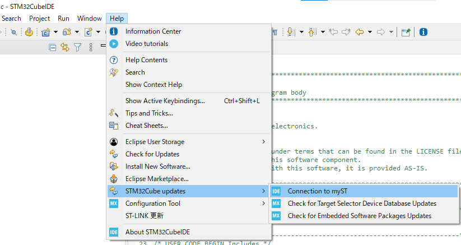
Task: Choose Check for Embedded Software Packages Updates
Action: [x=364, y=216]
